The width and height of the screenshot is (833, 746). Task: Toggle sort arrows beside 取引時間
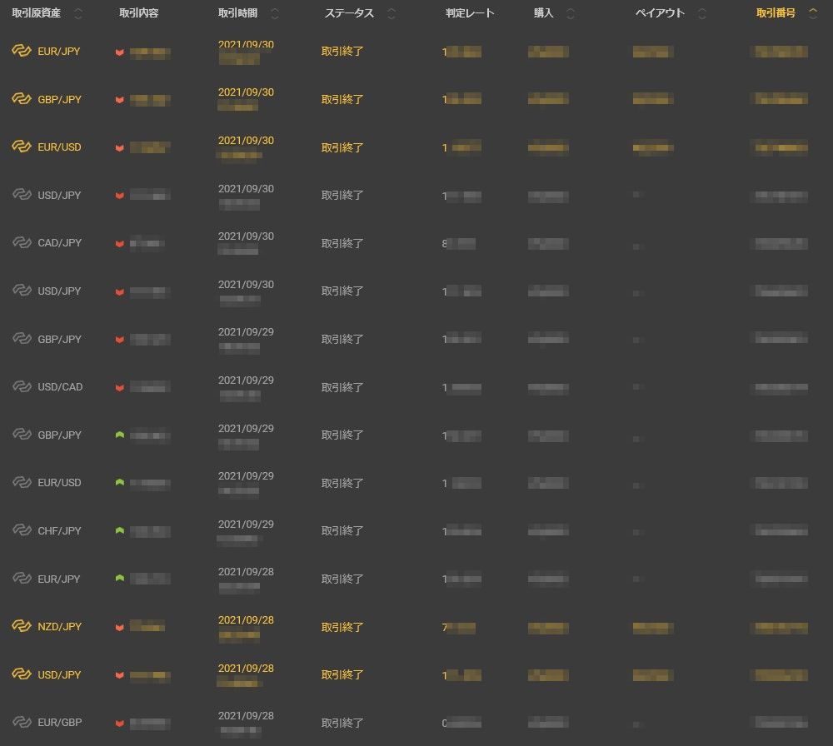(275, 13)
